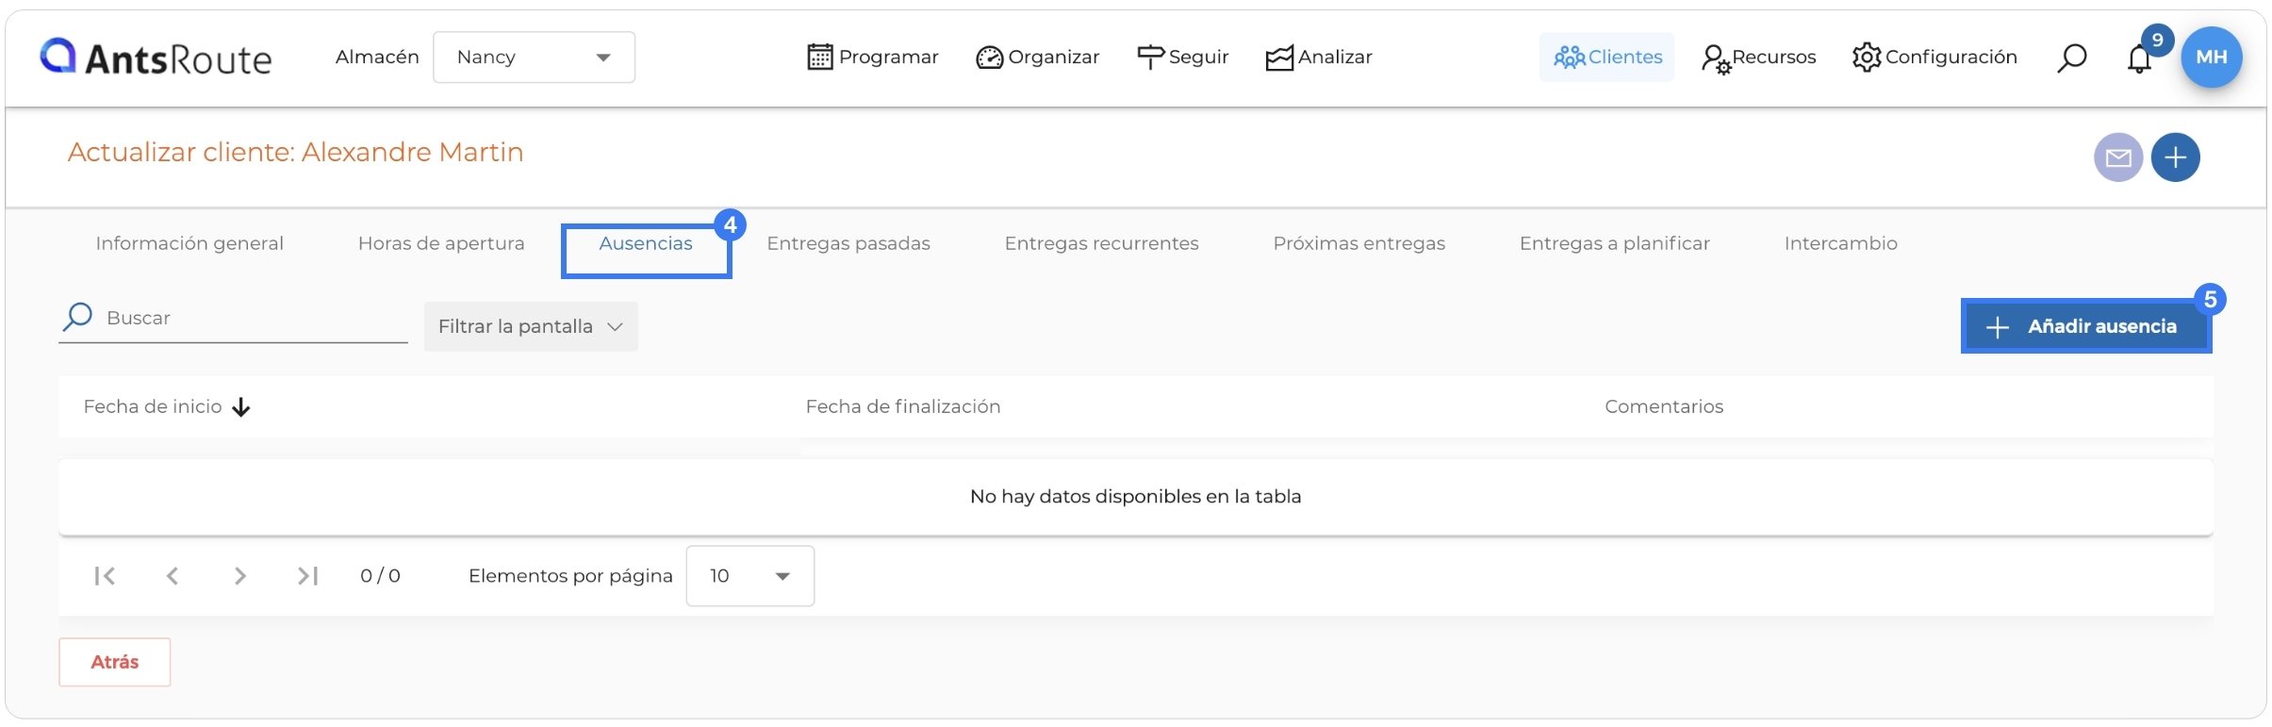Viewport: 2272px width, 727px height.
Task: Switch to Información general tab
Action: point(189,243)
